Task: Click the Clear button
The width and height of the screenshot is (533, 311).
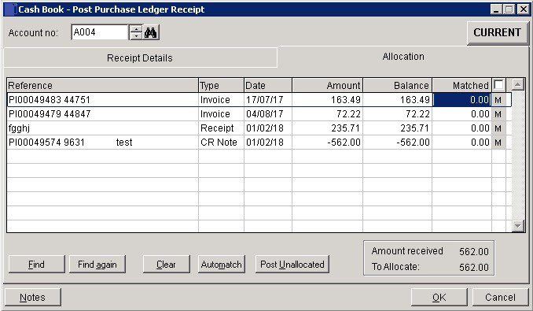Action: (166, 265)
